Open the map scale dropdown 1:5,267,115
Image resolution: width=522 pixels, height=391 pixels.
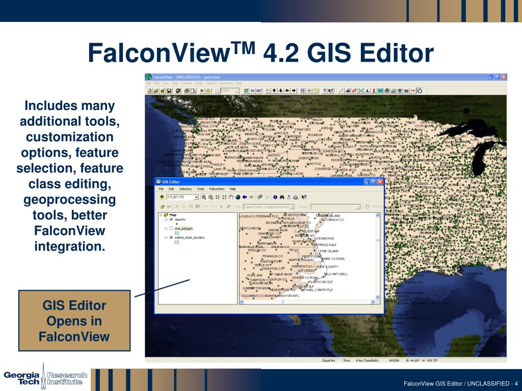tap(196, 197)
